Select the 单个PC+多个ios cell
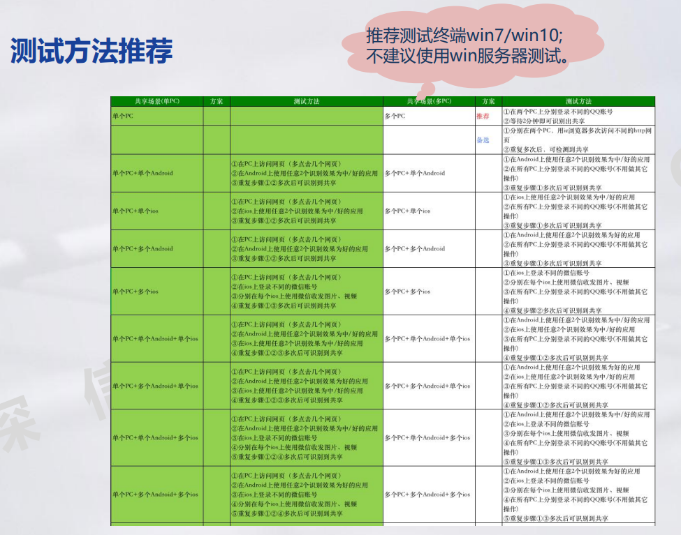The width and height of the screenshot is (681, 535). pos(156,291)
